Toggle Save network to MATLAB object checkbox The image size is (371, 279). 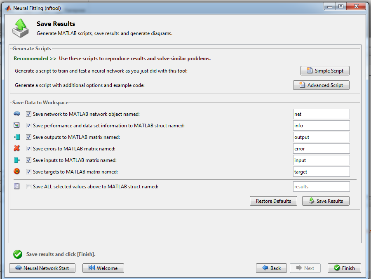pyautogui.click(x=28, y=114)
